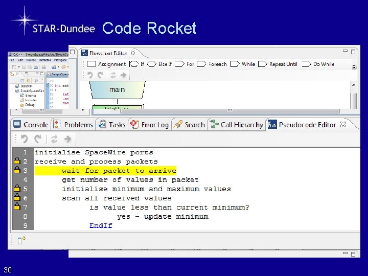Click flowchart vertical scrollbar up arrow
The width and height of the screenshot is (368, 276).
pyautogui.click(x=354, y=85)
